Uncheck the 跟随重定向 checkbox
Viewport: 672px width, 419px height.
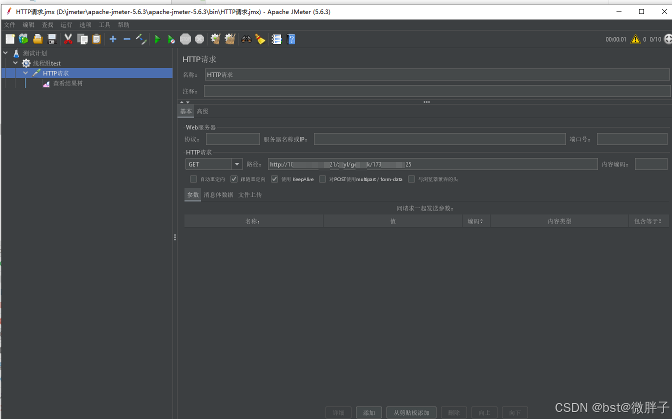pyautogui.click(x=234, y=179)
